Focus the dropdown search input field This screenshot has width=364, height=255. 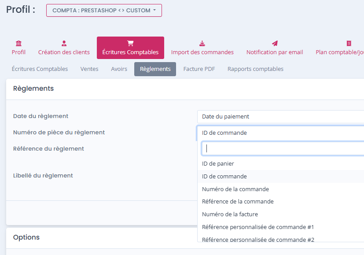(283, 148)
